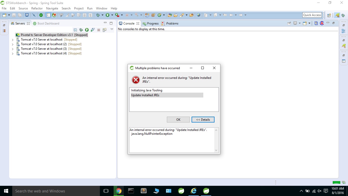Expand Tomcat v7.0 Server at localhost (2)
The image size is (348, 196).
click(13, 44)
